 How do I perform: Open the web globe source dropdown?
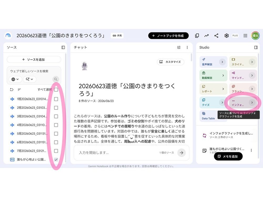pos(15,79)
